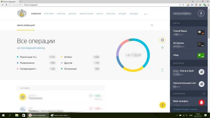Image resolution: width=210 pixels, height=118 pixels.
Task: Open the ИНВЕСТИЦИИ navigation item
Action: tap(86, 14)
